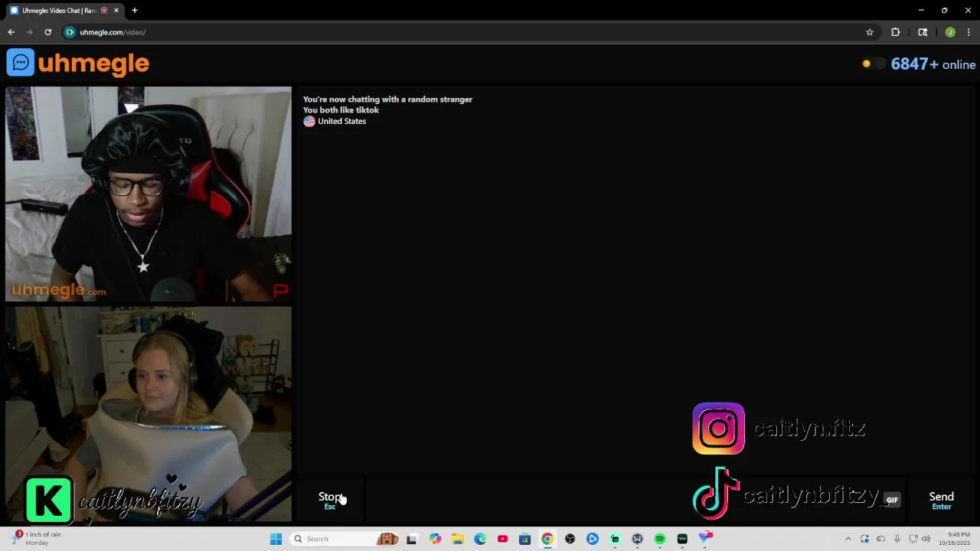Click the stranger's video feed
Screen dimensions: 980x551
[x=149, y=194]
